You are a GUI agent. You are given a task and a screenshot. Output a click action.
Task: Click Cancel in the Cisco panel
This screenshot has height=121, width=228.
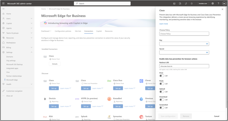(217, 116)
